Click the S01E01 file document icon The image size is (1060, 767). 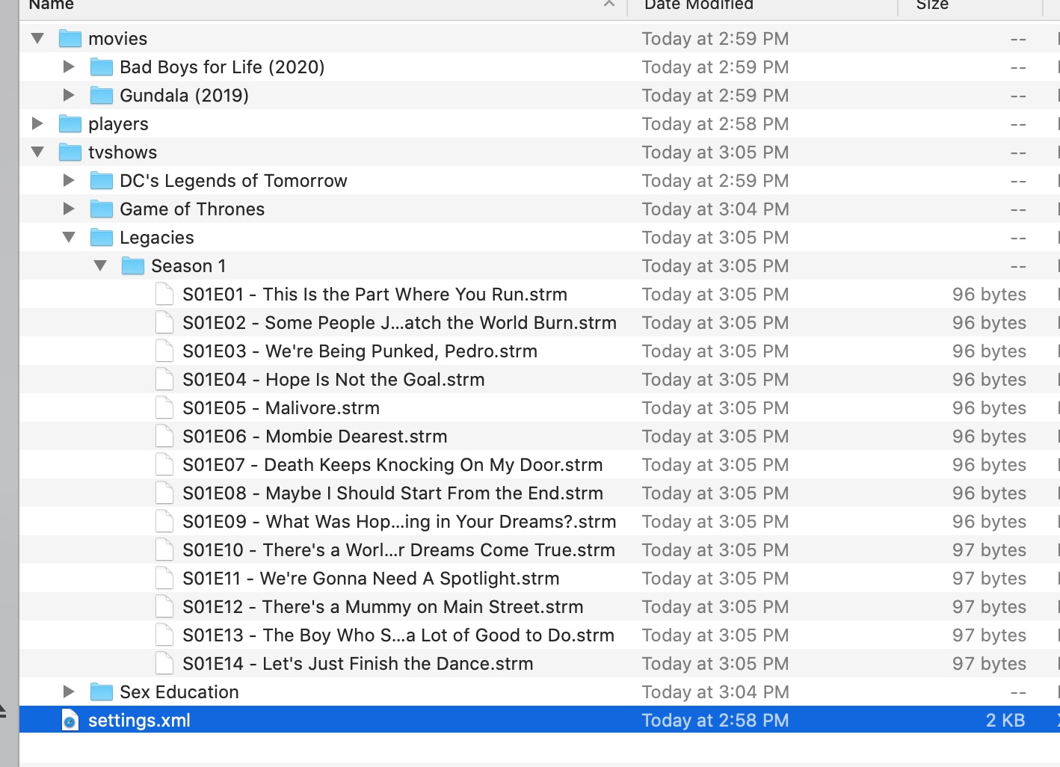(x=164, y=294)
